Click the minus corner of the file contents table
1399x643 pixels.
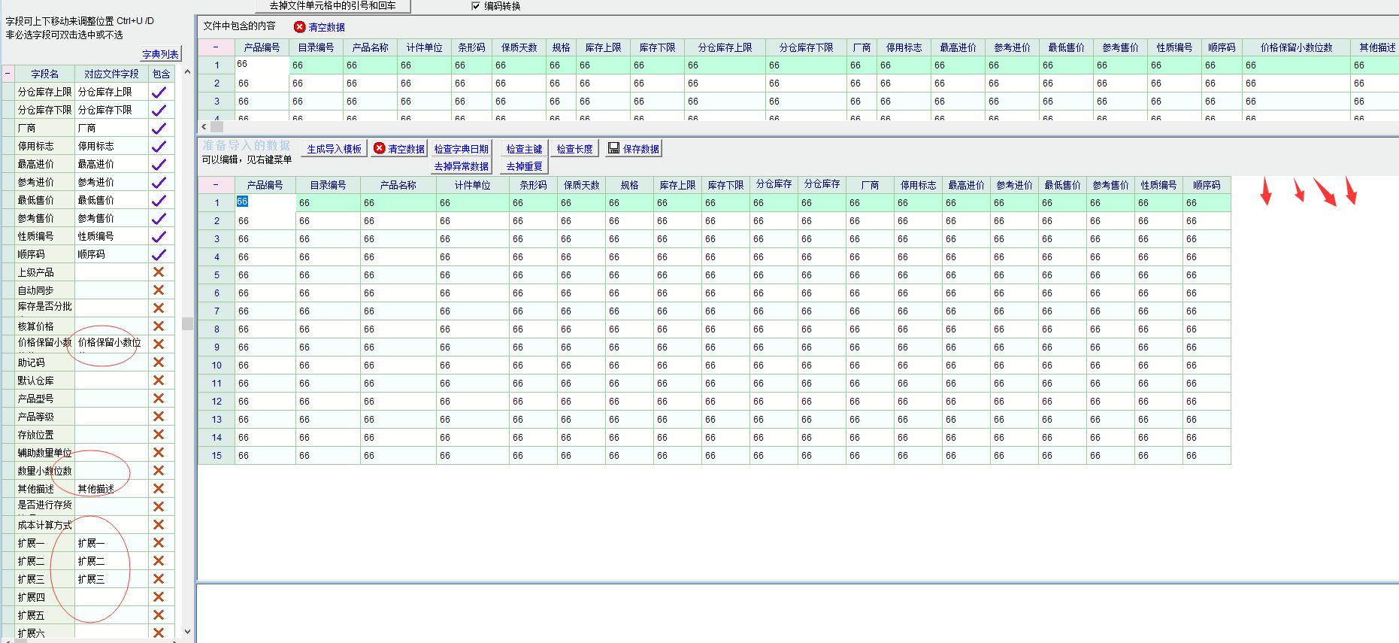point(216,47)
